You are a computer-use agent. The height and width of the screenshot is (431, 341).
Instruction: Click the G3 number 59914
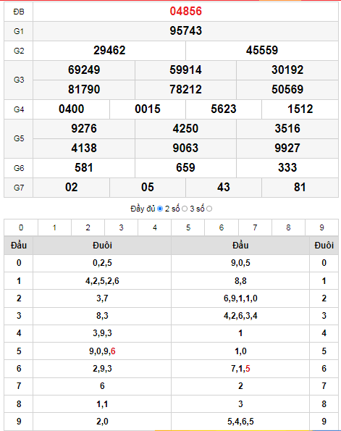tap(185, 70)
